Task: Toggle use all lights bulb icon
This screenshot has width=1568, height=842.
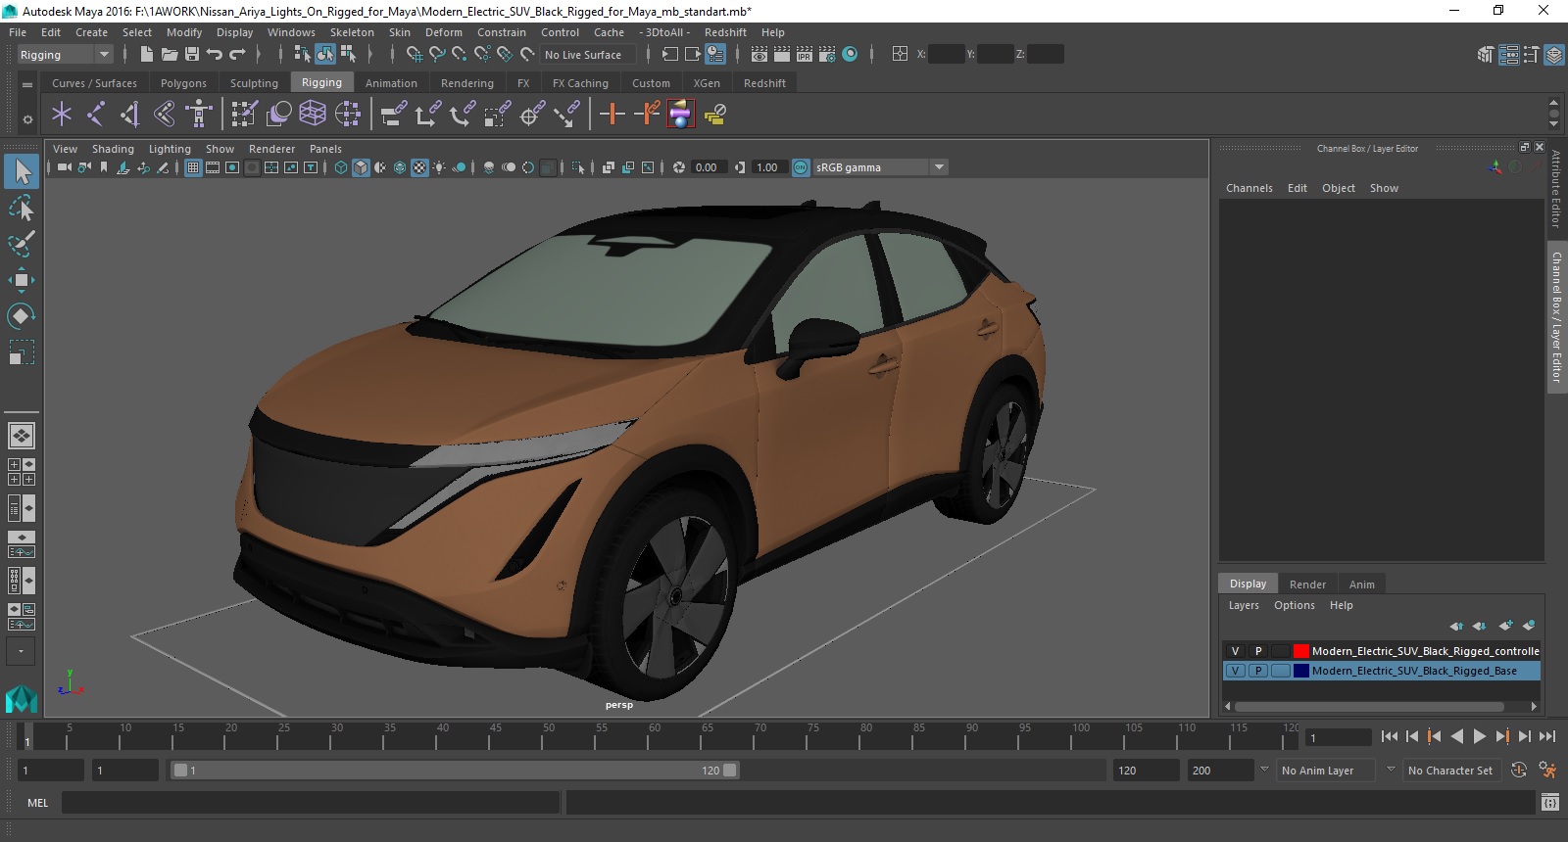Action: [x=439, y=167]
